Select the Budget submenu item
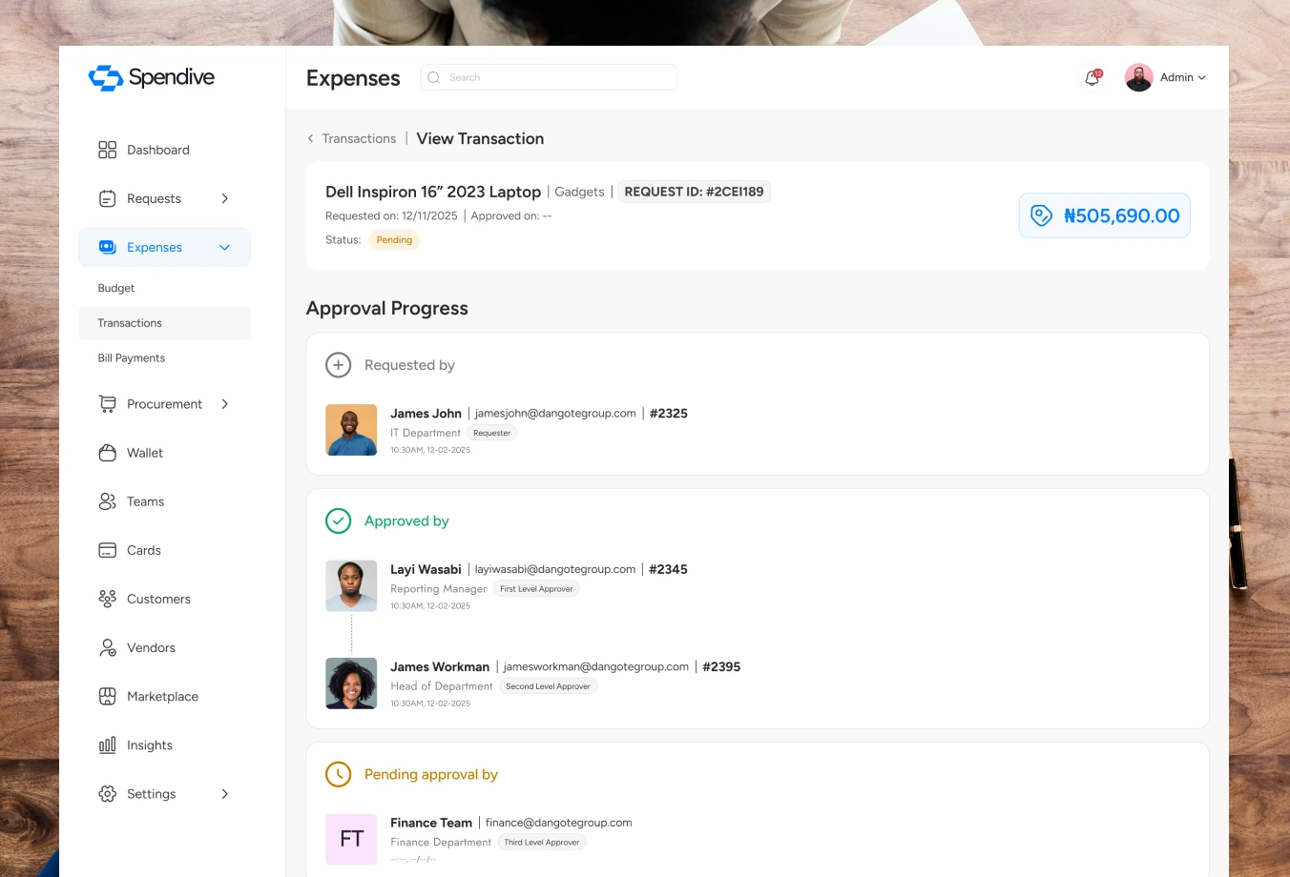1290x877 pixels. [116, 288]
